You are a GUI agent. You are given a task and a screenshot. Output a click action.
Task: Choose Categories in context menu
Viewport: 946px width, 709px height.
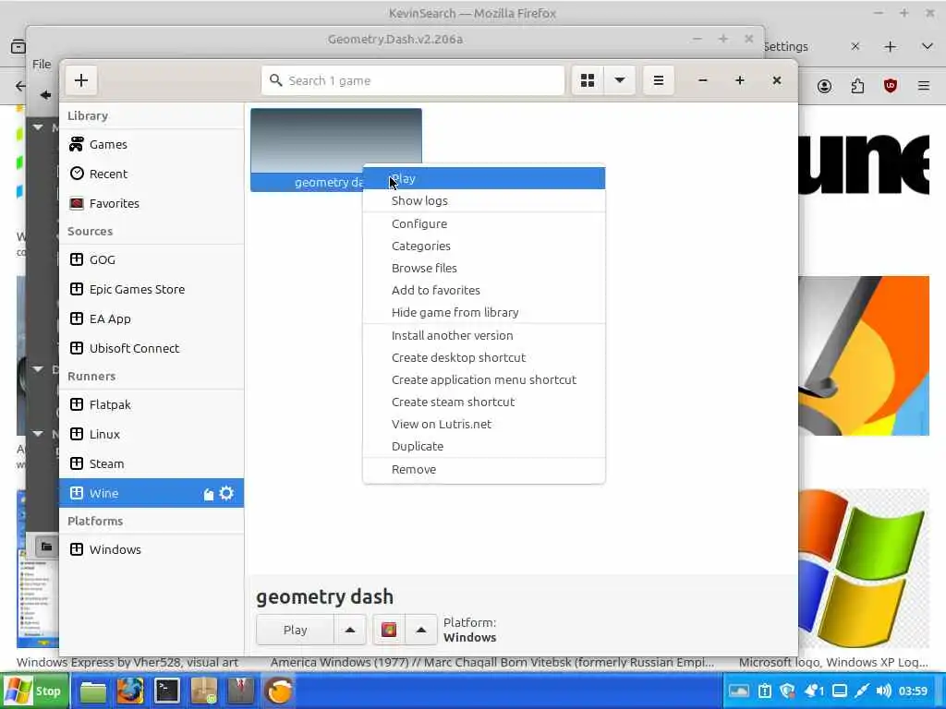(x=484, y=246)
